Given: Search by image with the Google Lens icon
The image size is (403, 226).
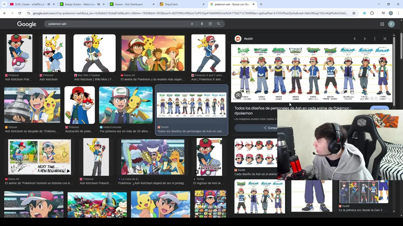Looking at the screenshot, I should [x=210, y=24].
